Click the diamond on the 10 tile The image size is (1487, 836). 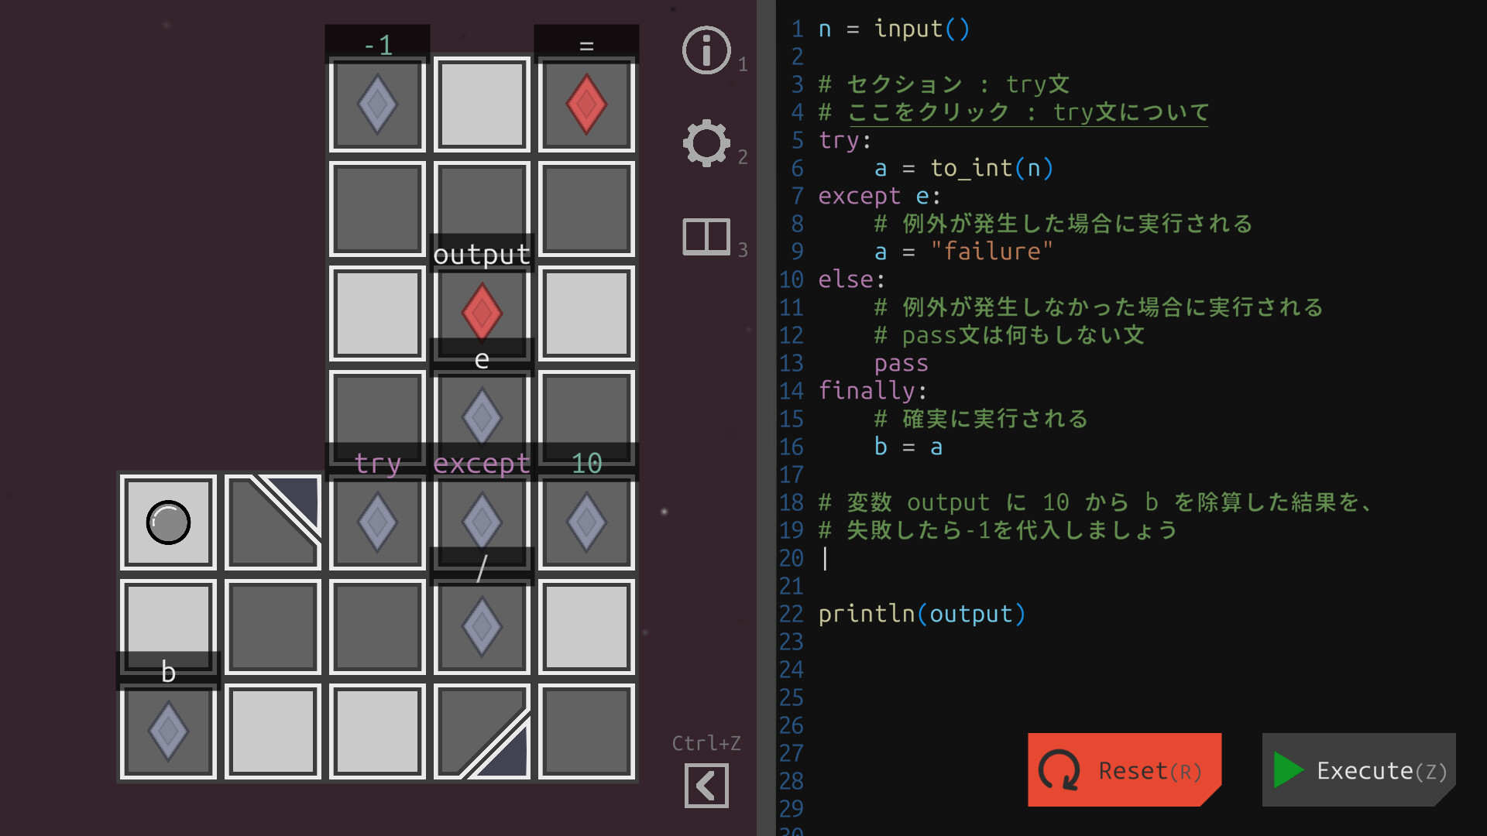(x=586, y=522)
